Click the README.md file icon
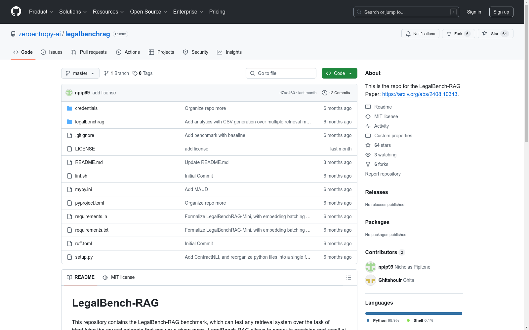This screenshot has width=529, height=330. click(x=69, y=162)
